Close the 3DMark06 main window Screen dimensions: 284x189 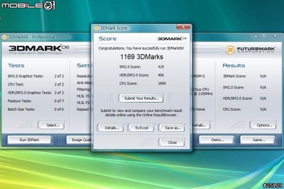point(275,36)
